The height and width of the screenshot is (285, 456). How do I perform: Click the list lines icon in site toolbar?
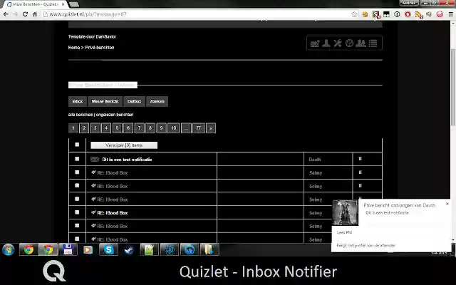pos(373,43)
